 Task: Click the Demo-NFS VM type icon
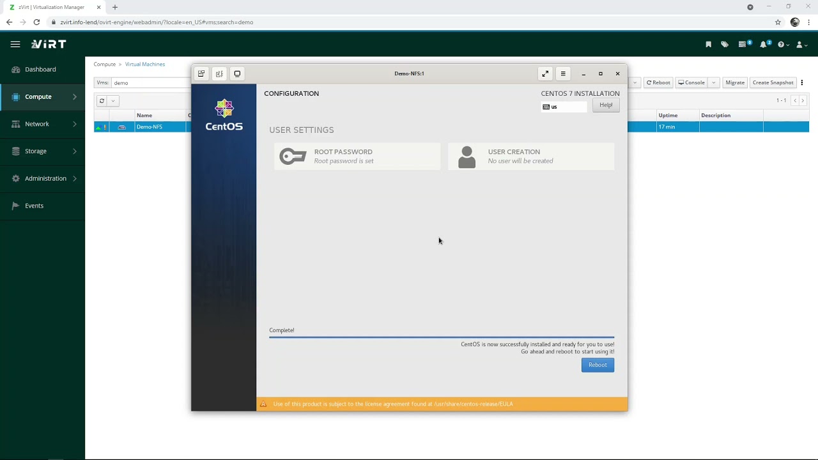122,127
